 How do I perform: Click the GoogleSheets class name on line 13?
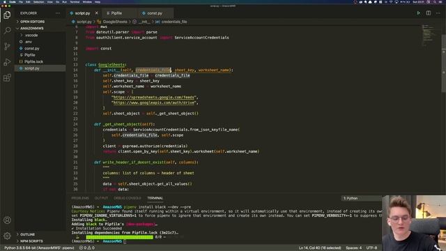pos(111,65)
